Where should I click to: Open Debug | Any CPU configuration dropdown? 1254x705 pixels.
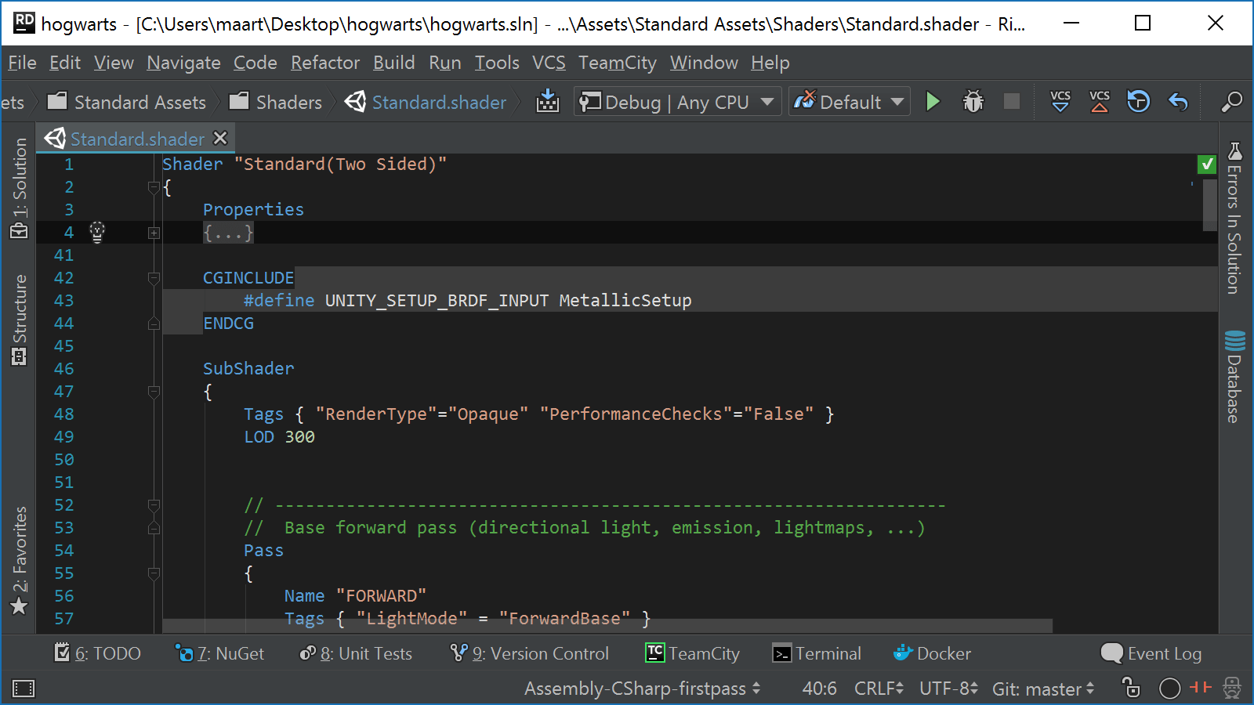[677, 102]
